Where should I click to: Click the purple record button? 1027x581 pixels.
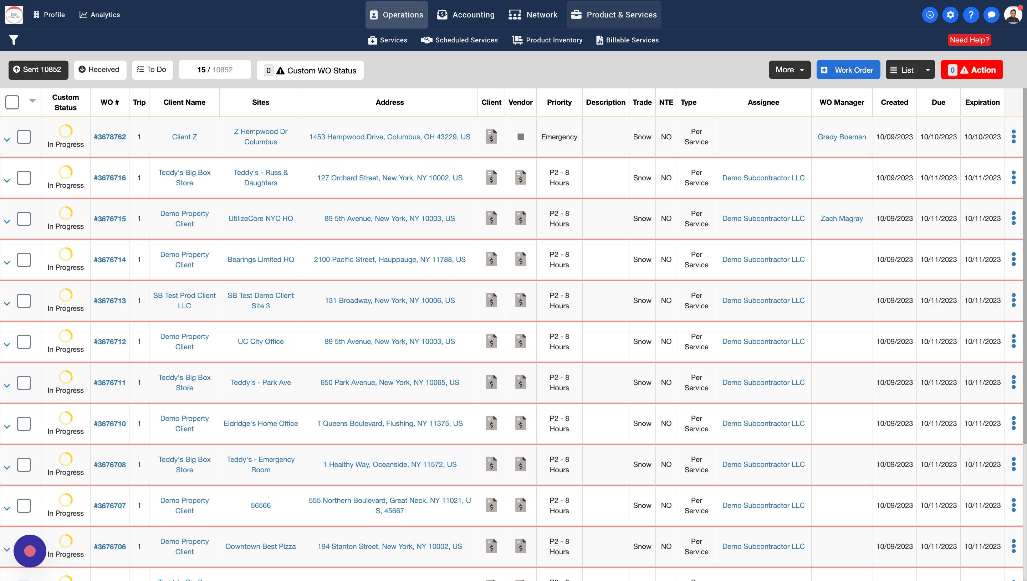[x=30, y=551]
